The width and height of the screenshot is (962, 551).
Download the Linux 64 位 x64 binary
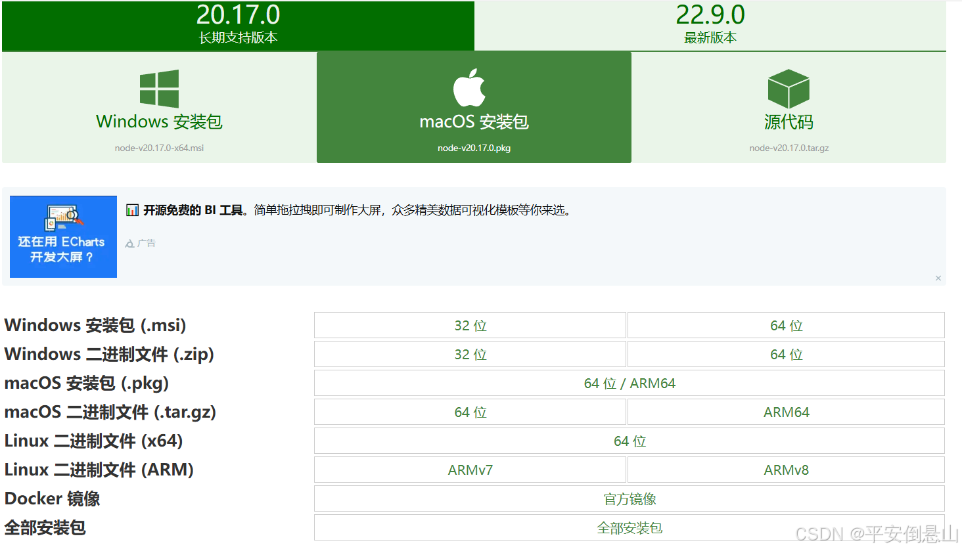[628, 441]
